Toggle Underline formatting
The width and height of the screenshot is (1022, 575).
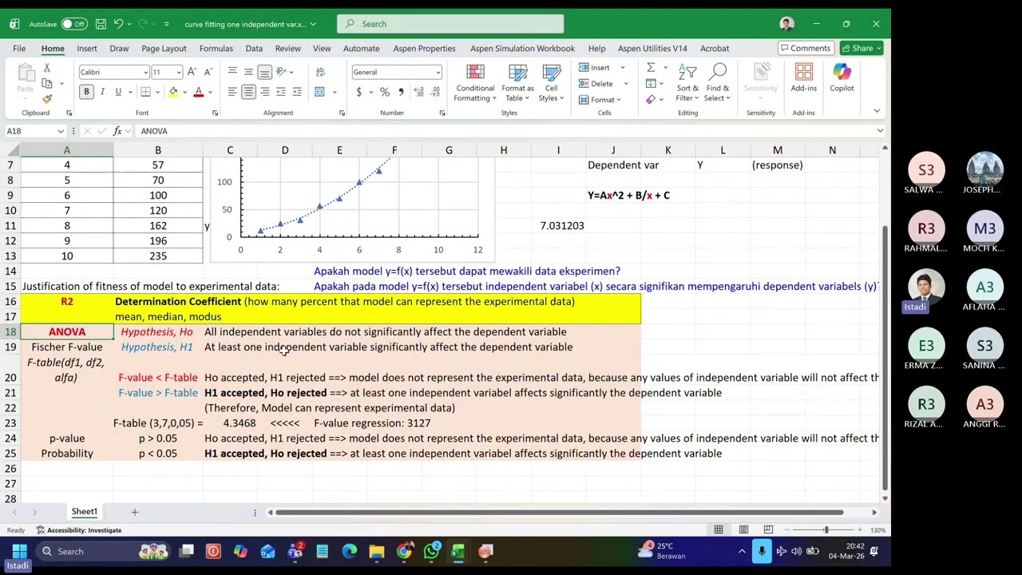[x=117, y=92]
